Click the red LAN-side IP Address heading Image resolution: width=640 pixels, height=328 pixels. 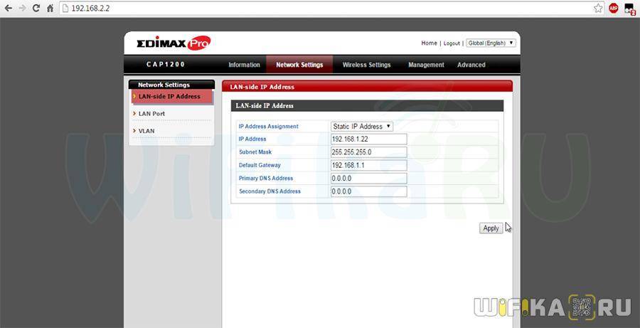coord(262,87)
